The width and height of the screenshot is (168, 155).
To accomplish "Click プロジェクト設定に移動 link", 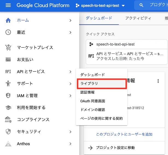I will pos(115,148).
